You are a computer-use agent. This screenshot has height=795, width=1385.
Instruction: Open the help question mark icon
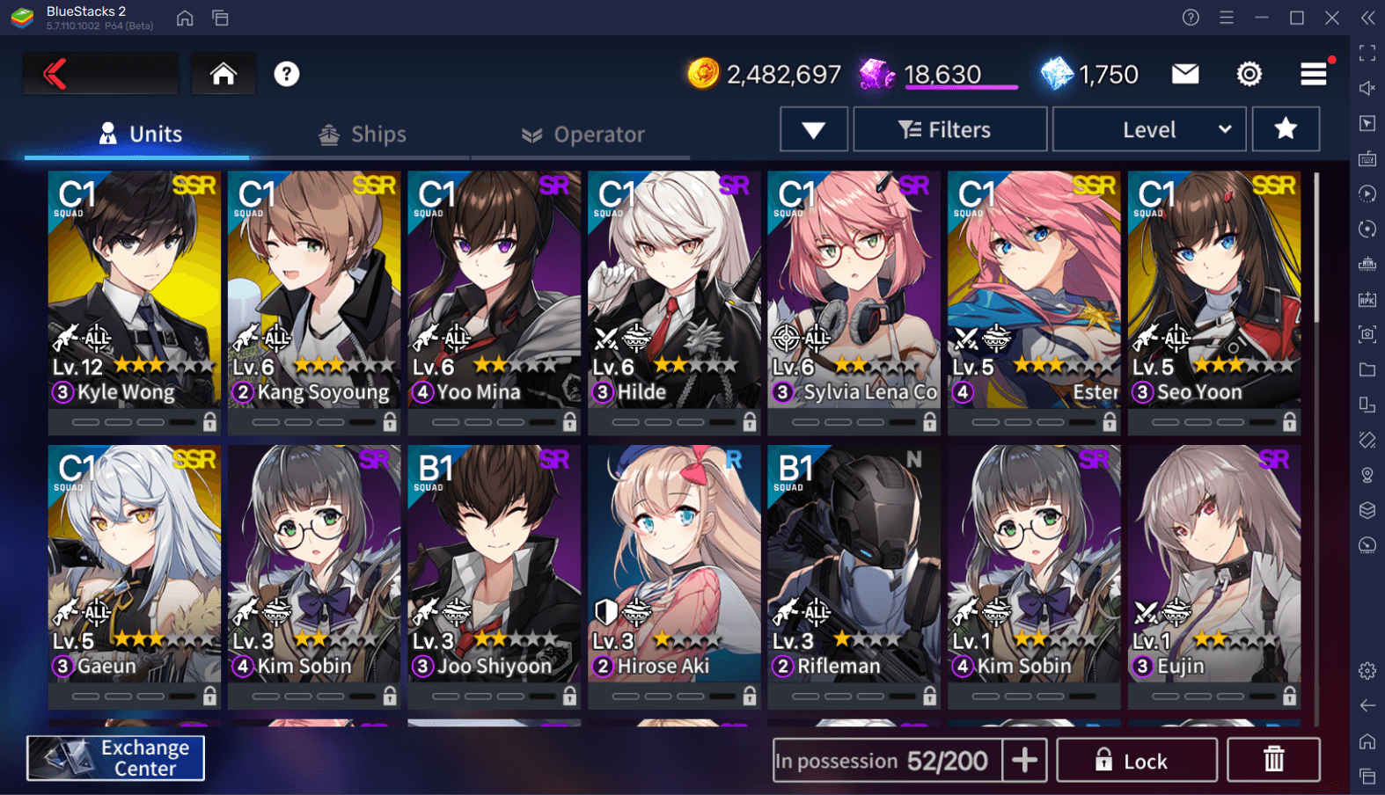coord(286,74)
